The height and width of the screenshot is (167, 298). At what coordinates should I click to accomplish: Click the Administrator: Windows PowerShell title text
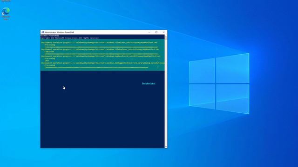pos(59,32)
